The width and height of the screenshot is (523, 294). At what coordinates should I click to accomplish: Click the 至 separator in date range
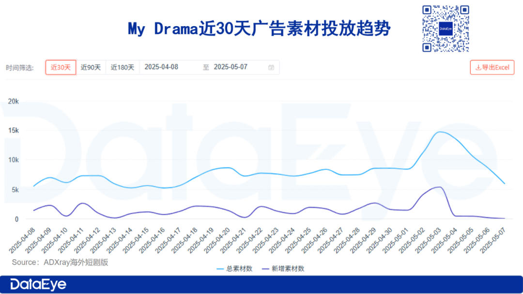206,67
